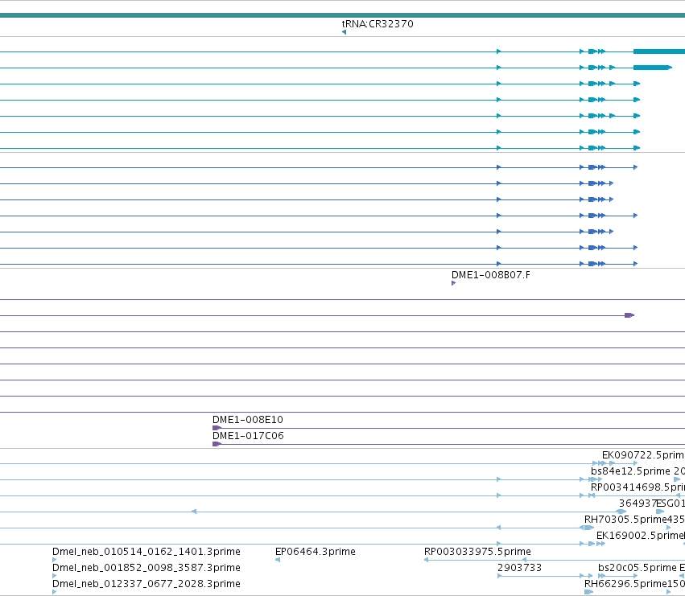Open Dmel_neb_001852_0098_3587.3prime EST label
Image resolution: width=685 pixels, height=596 pixels.
[146, 568]
